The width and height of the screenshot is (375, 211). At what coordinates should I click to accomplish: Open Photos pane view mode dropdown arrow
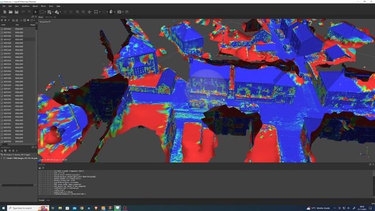[x=34, y=21]
